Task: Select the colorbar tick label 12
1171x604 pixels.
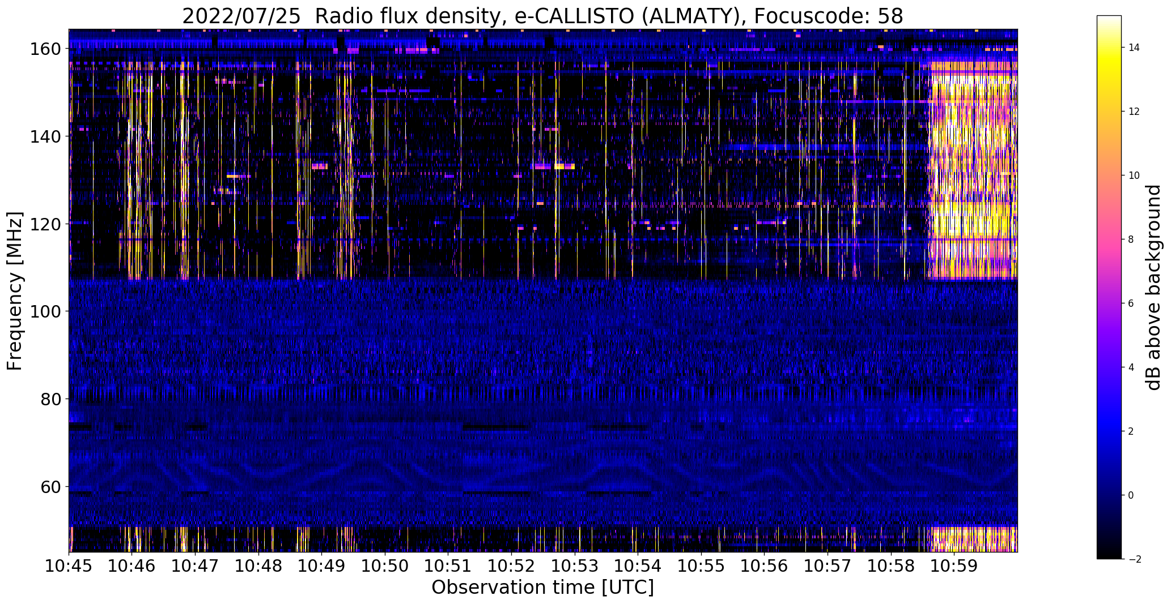Action: pos(1134,112)
